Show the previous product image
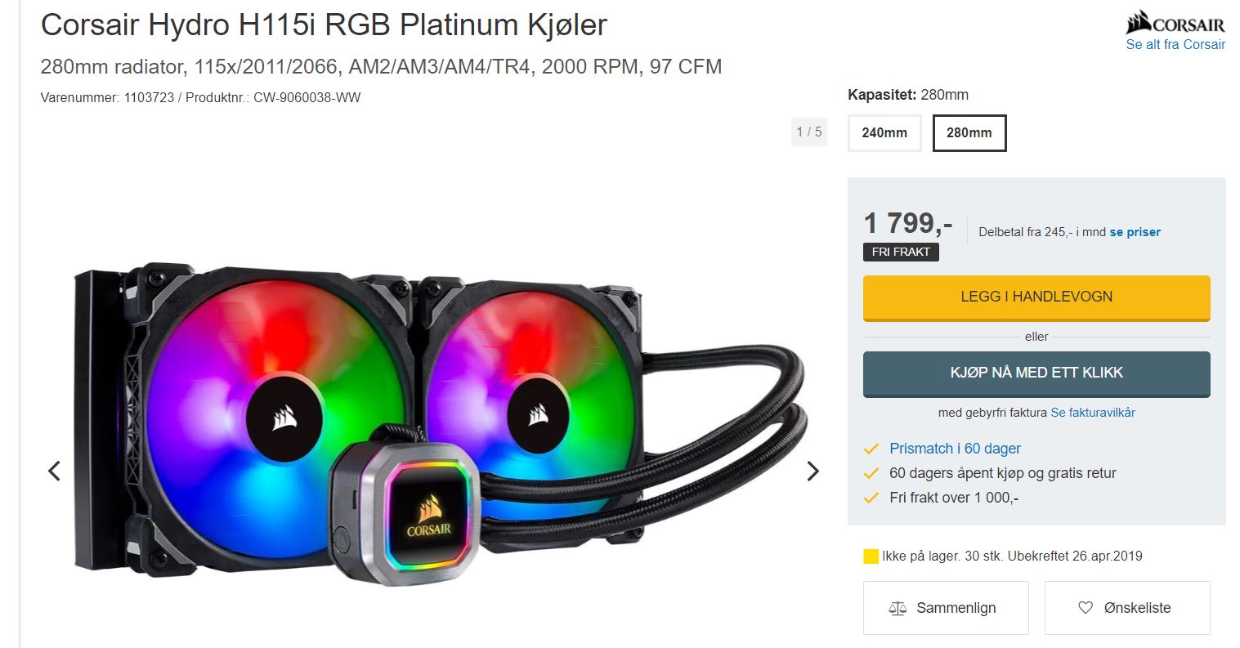The image size is (1240, 648). pos(54,471)
